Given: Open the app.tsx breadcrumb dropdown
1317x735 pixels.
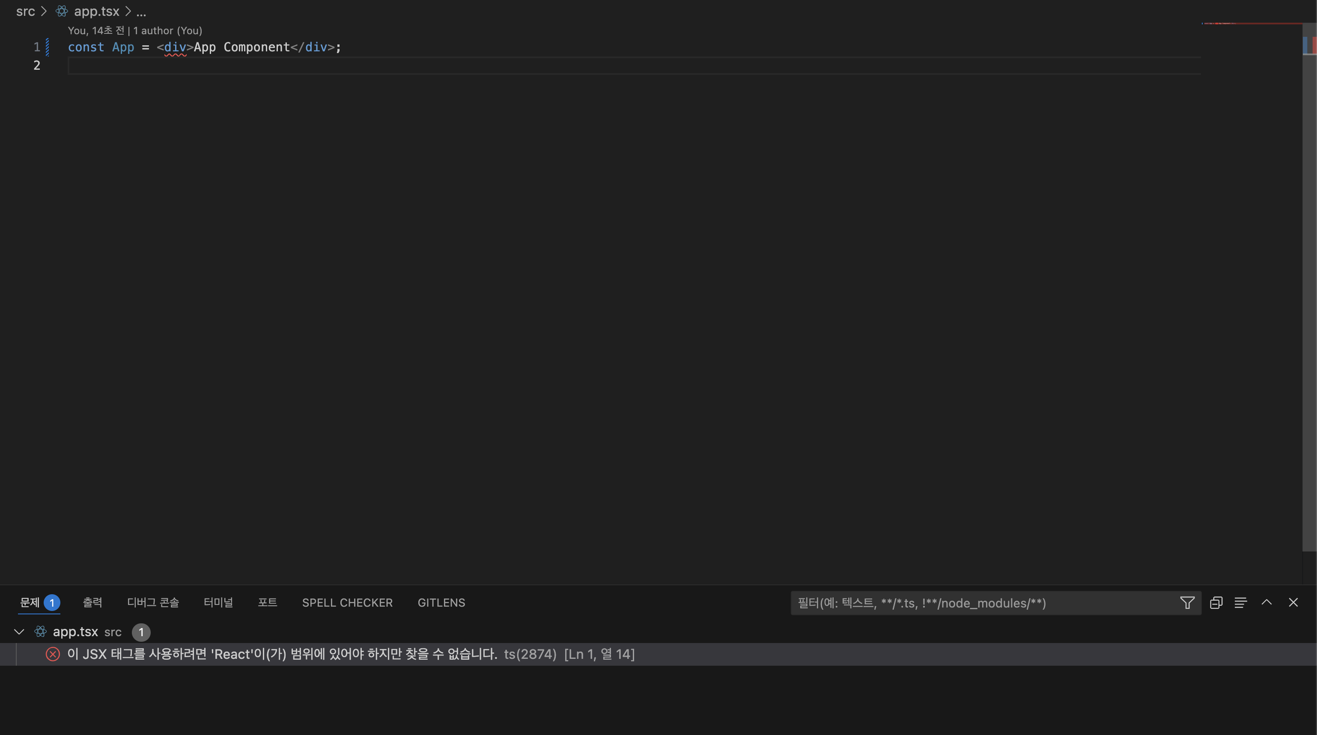Looking at the screenshot, I should [x=96, y=11].
